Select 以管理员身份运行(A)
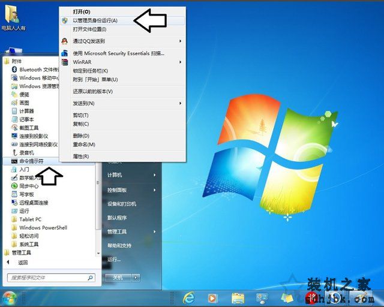 95,20
